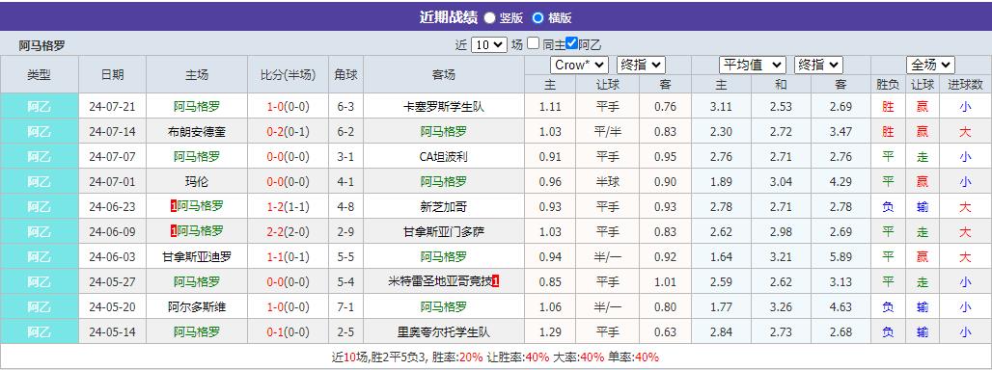992x370 pixels.
Task: Click score 1-0(0-0) on 24-07-21
Action: pos(288,107)
